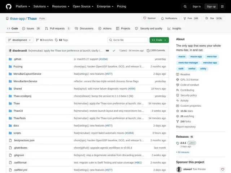Open the appearance settings icon next to Sign up
The height and width of the screenshot is (173, 231).
[x=222, y=6]
